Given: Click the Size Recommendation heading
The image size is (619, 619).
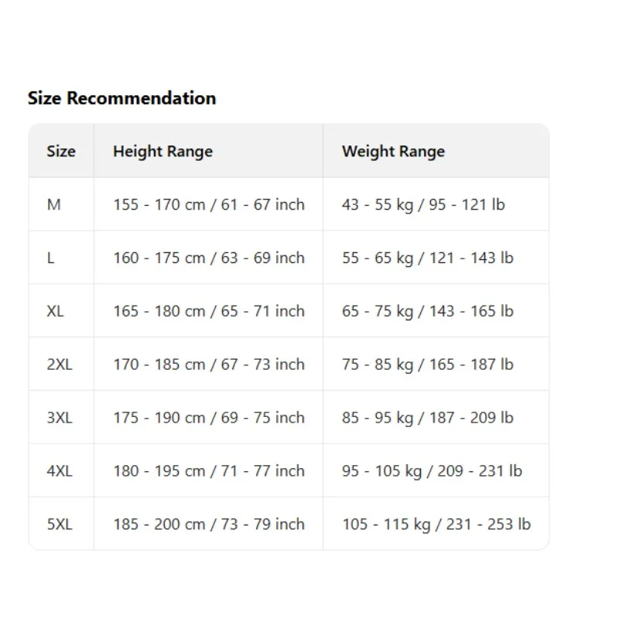Looking at the screenshot, I should [x=121, y=98].
